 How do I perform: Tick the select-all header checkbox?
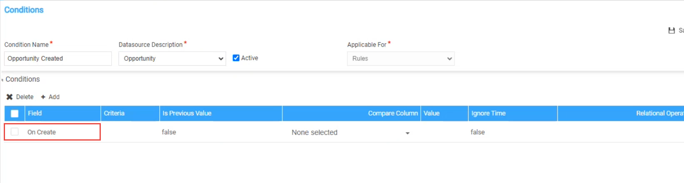(x=15, y=113)
